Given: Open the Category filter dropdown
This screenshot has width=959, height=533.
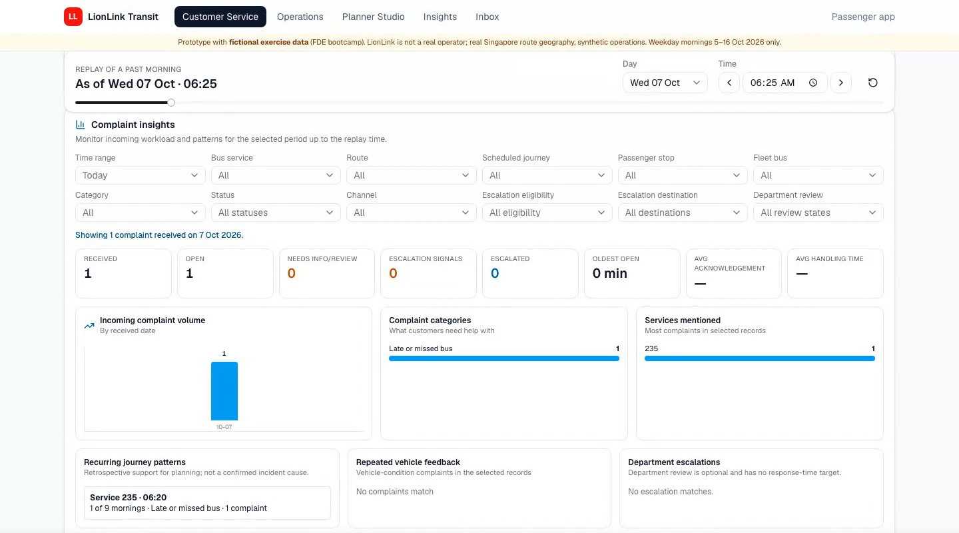Looking at the screenshot, I should click(140, 213).
